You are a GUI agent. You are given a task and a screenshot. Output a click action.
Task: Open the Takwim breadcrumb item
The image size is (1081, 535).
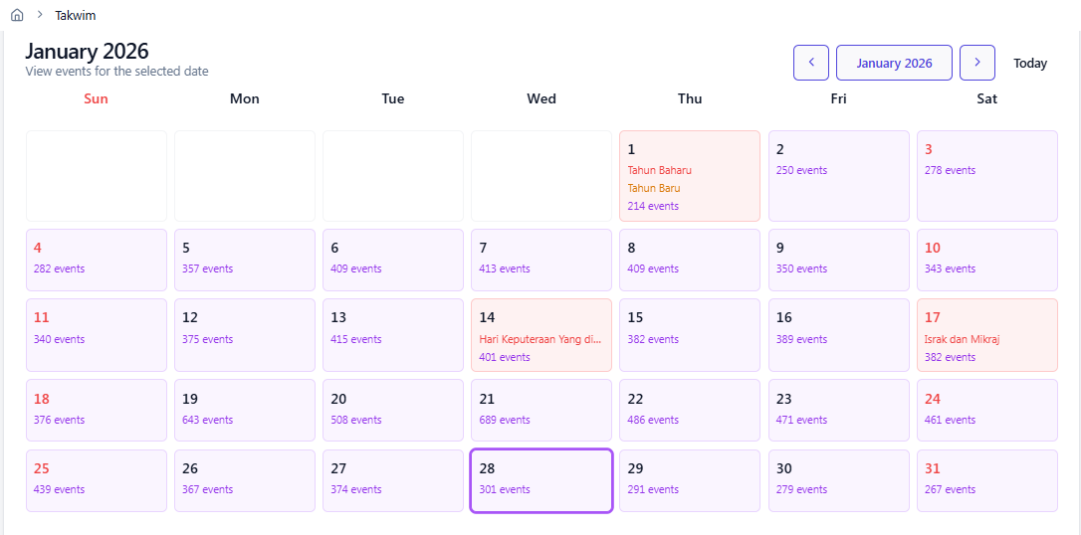pyautogui.click(x=76, y=15)
